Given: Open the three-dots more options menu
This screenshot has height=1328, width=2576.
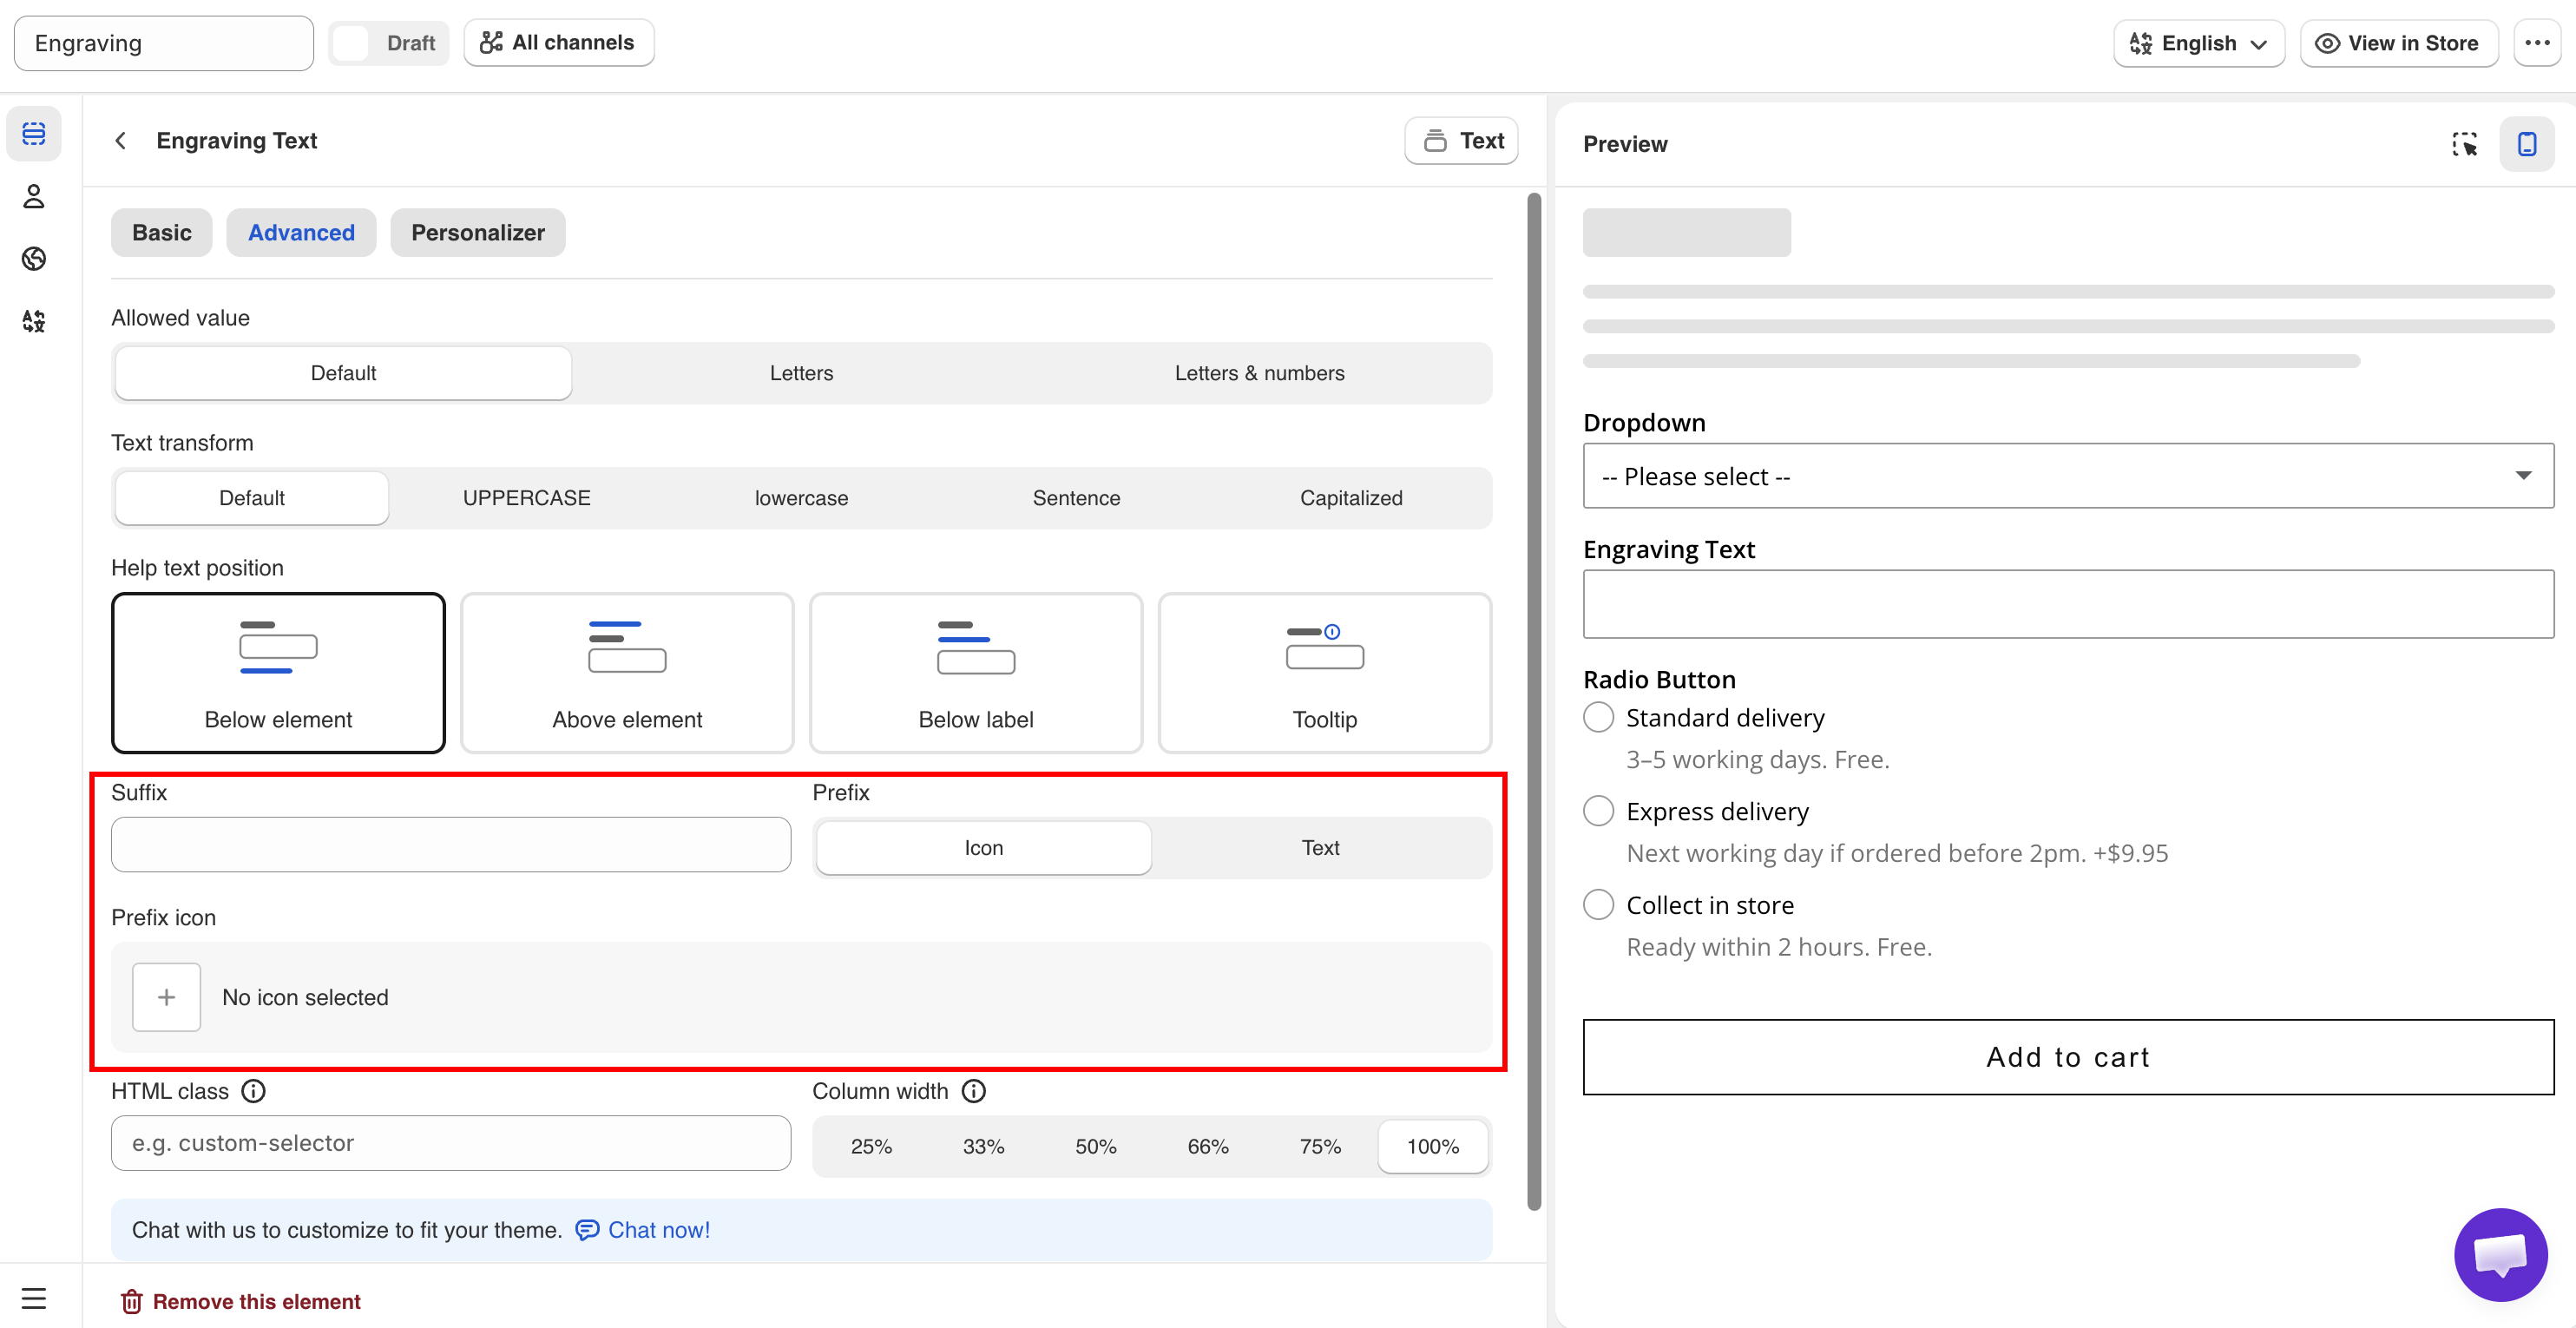Looking at the screenshot, I should click(2536, 43).
